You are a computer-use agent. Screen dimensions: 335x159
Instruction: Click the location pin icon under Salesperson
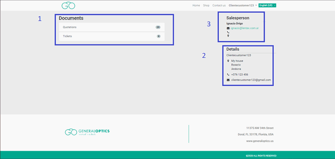pyautogui.click(x=228, y=36)
